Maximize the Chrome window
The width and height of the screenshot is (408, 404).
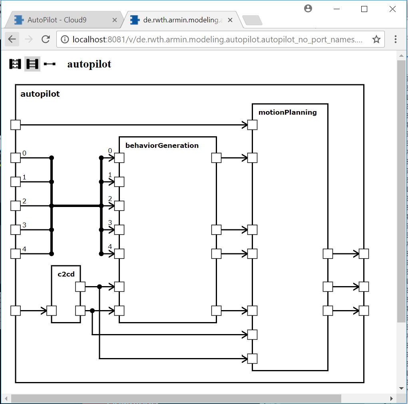[364, 9]
